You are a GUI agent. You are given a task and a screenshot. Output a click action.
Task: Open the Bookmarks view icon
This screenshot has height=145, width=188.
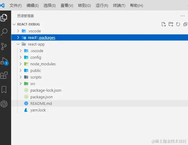pyautogui.click(x=4, y=90)
